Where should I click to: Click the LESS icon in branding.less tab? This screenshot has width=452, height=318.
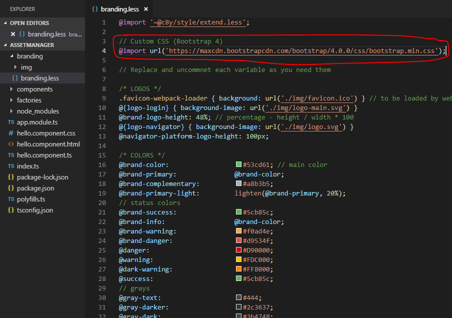[95, 9]
